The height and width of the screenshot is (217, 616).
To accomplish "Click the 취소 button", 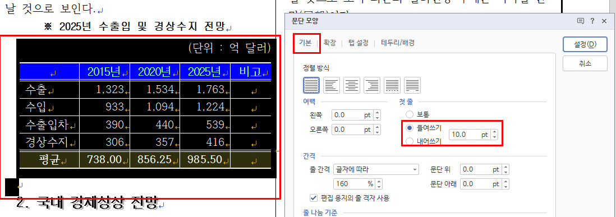I will click(585, 63).
